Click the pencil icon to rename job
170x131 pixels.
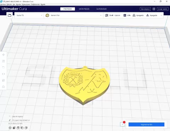click(10, 120)
